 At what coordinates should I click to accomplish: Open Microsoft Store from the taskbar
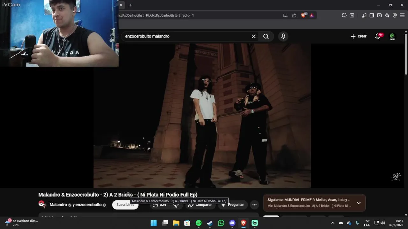[187, 223]
